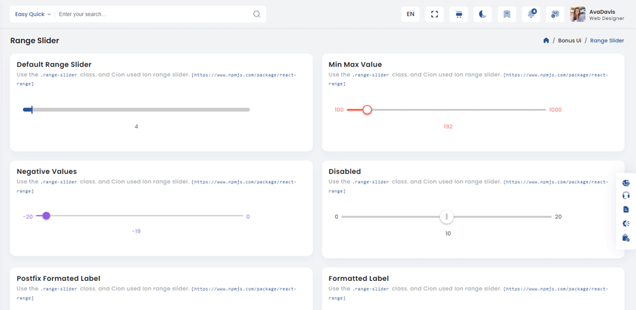Open the shopping cart icon
Image resolution: width=636 pixels, height=310 pixels.
(x=458, y=14)
